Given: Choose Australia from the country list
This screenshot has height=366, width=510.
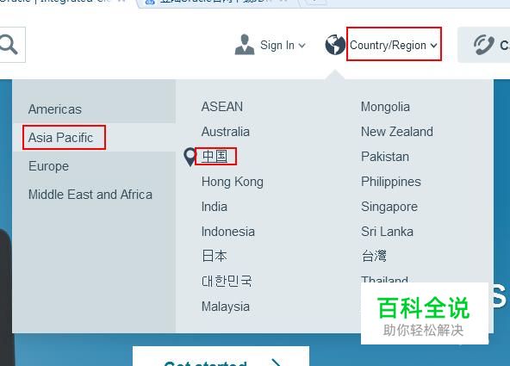Looking at the screenshot, I should pyautogui.click(x=226, y=132).
